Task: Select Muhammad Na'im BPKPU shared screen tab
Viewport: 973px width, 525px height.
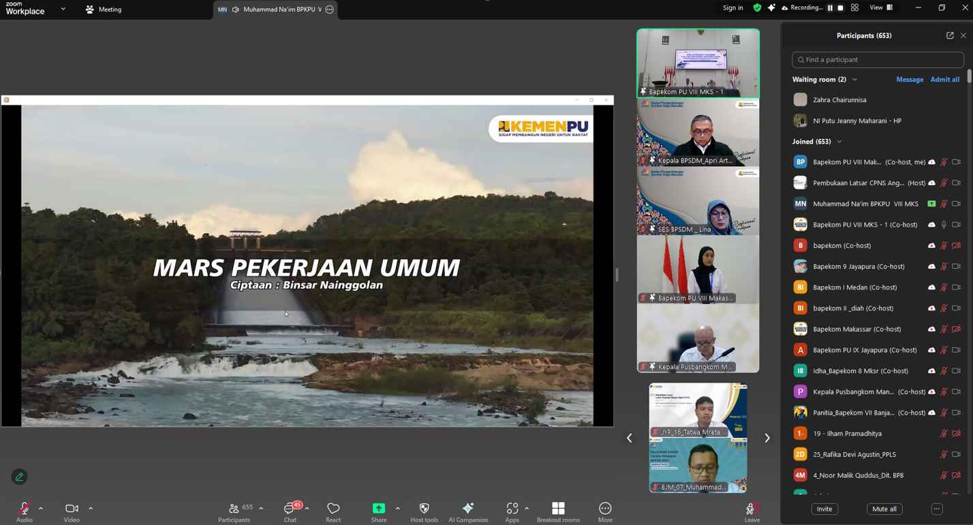Action: click(275, 10)
